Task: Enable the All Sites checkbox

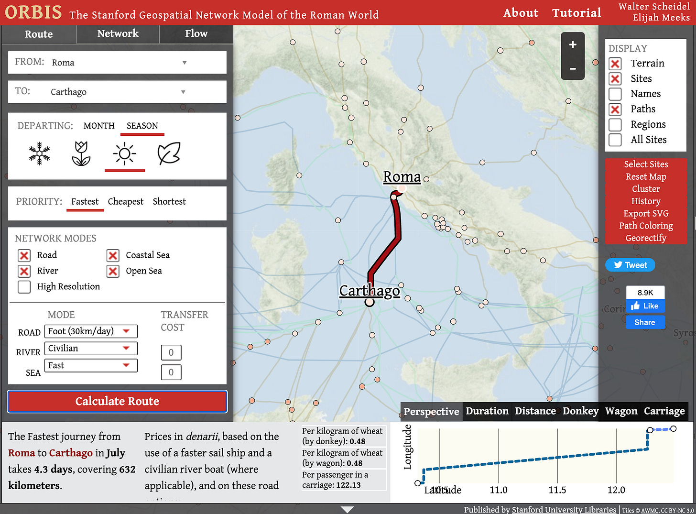Action: [x=615, y=140]
